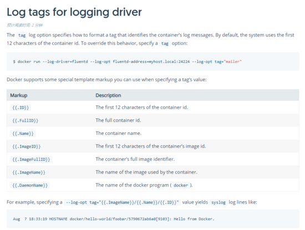Click the page title Log tags for logging driver
305x230 pixels.
[74, 12]
